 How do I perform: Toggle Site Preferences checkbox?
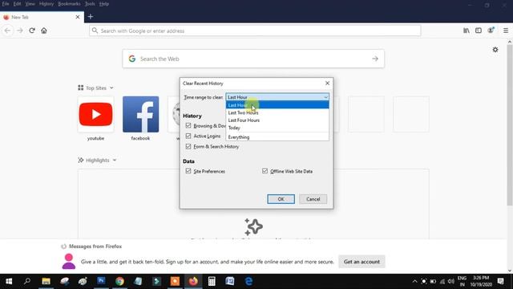[188, 171]
